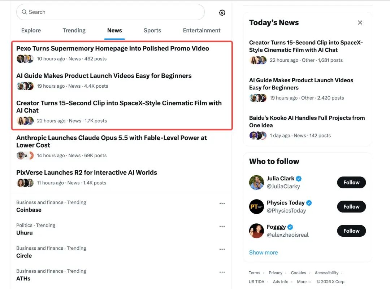Open the Ads Info footer link
Viewport: 390px width, 289px height.
281,281
